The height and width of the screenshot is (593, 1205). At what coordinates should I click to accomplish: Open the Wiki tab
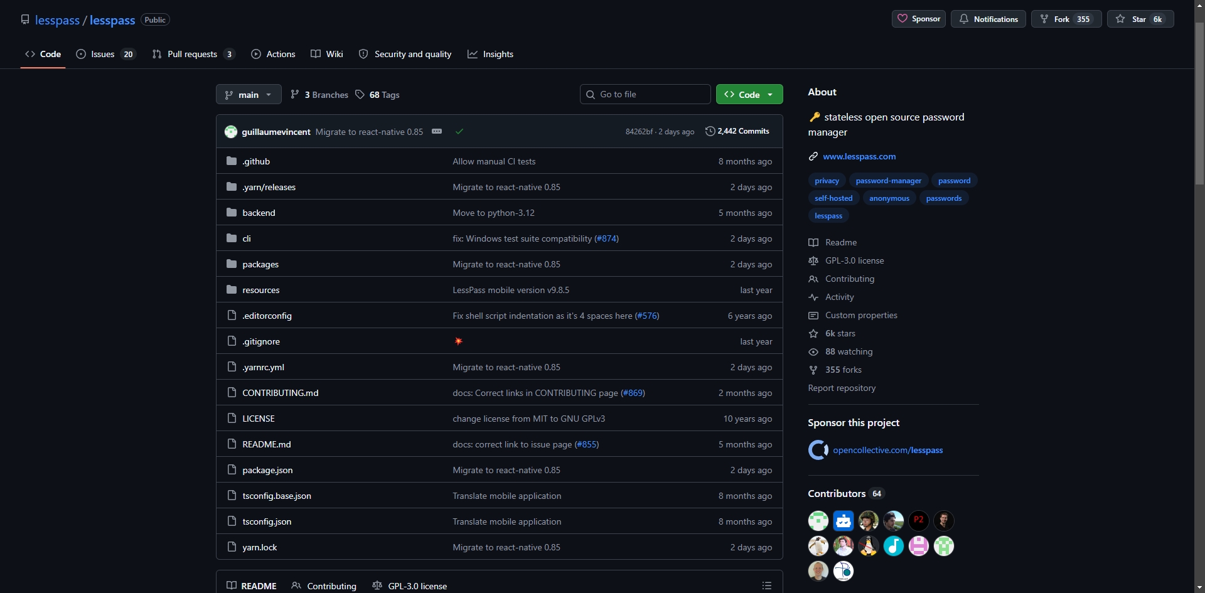pos(327,54)
